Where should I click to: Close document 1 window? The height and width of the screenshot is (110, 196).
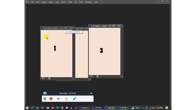pos(71,28)
